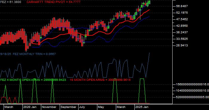Click the 56.8487 price axis value
The width and height of the screenshot is (209, 110).
point(182,6)
